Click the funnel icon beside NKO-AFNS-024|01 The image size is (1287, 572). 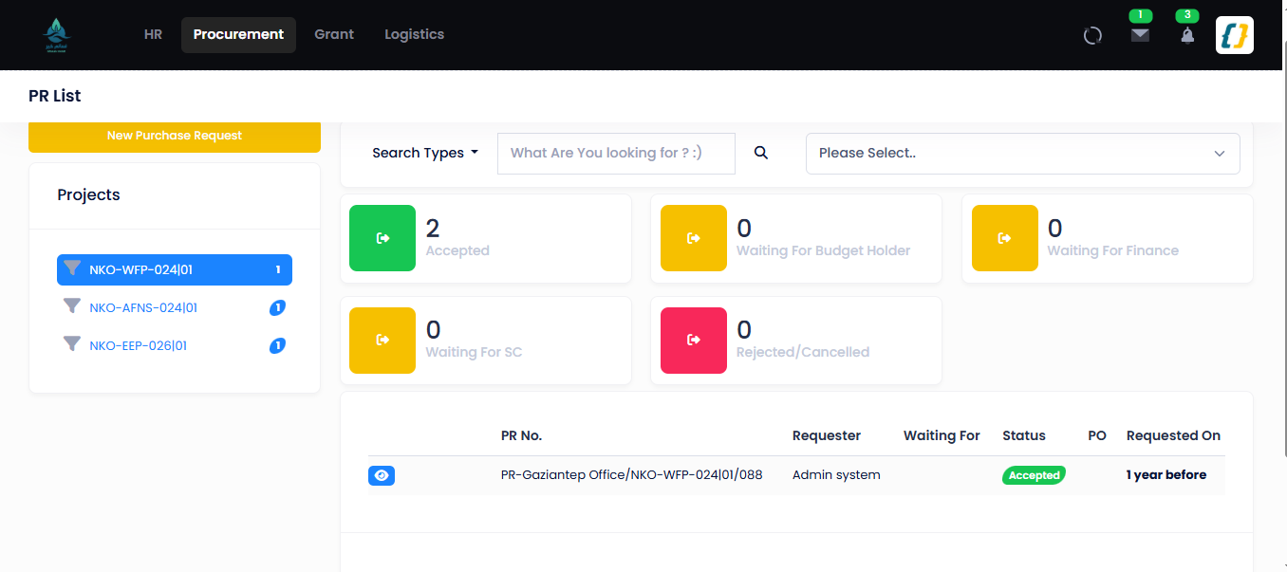coord(72,306)
